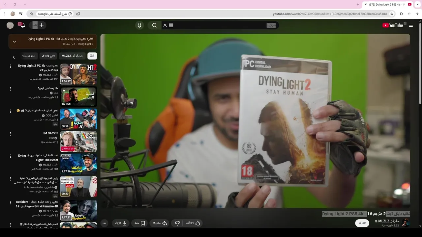Open Chrome's three-dot menu
This screenshot has height=237, width=422.
5,14
